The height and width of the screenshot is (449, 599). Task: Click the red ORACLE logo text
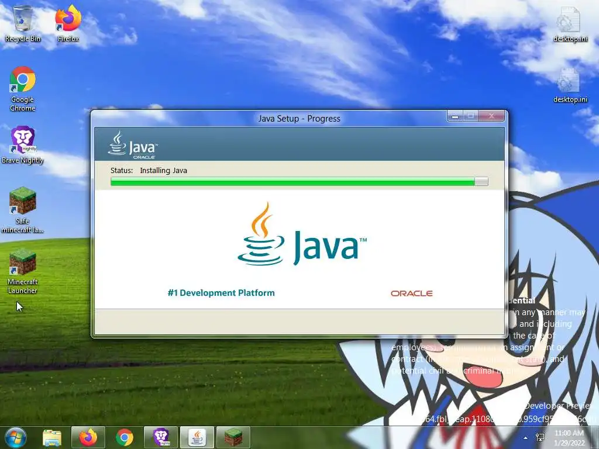coord(411,293)
